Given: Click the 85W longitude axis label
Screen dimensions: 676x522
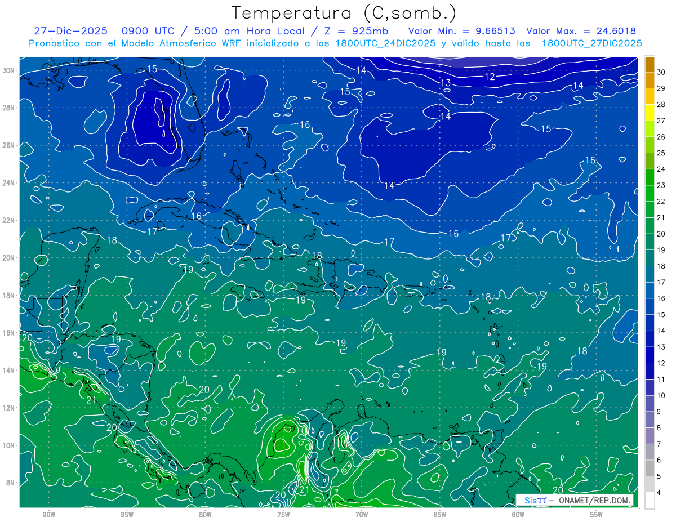Looking at the screenshot, I should (127, 515).
